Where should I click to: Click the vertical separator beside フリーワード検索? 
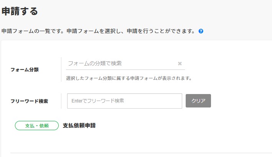pos(61,101)
